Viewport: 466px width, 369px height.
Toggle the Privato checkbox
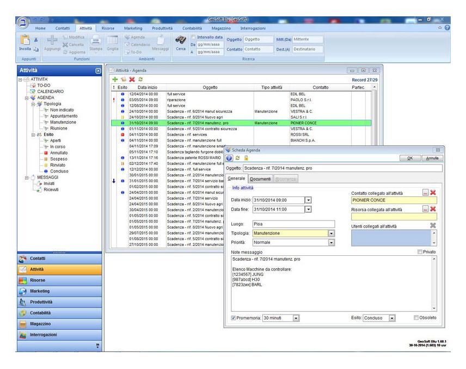pyautogui.click(x=420, y=252)
